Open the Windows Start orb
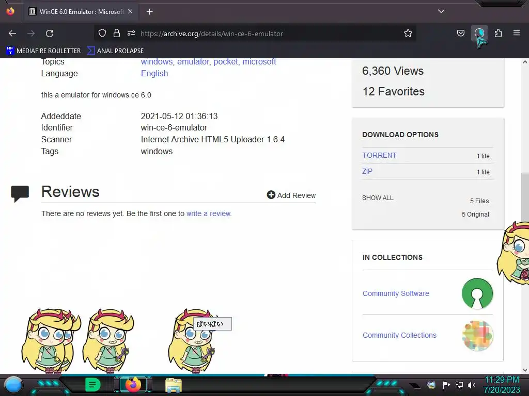 [x=13, y=385]
